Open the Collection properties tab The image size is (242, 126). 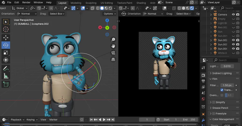(203, 107)
